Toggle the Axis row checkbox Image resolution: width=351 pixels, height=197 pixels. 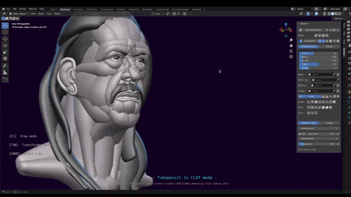coord(338,85)
